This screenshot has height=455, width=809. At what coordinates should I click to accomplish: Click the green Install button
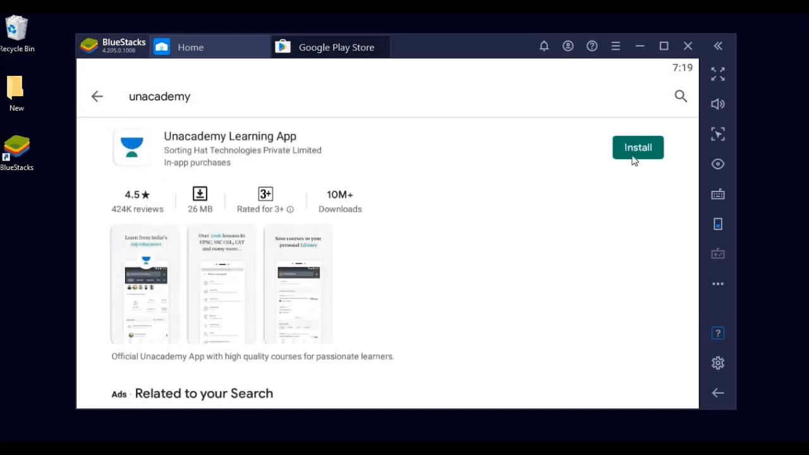[638, 147]
